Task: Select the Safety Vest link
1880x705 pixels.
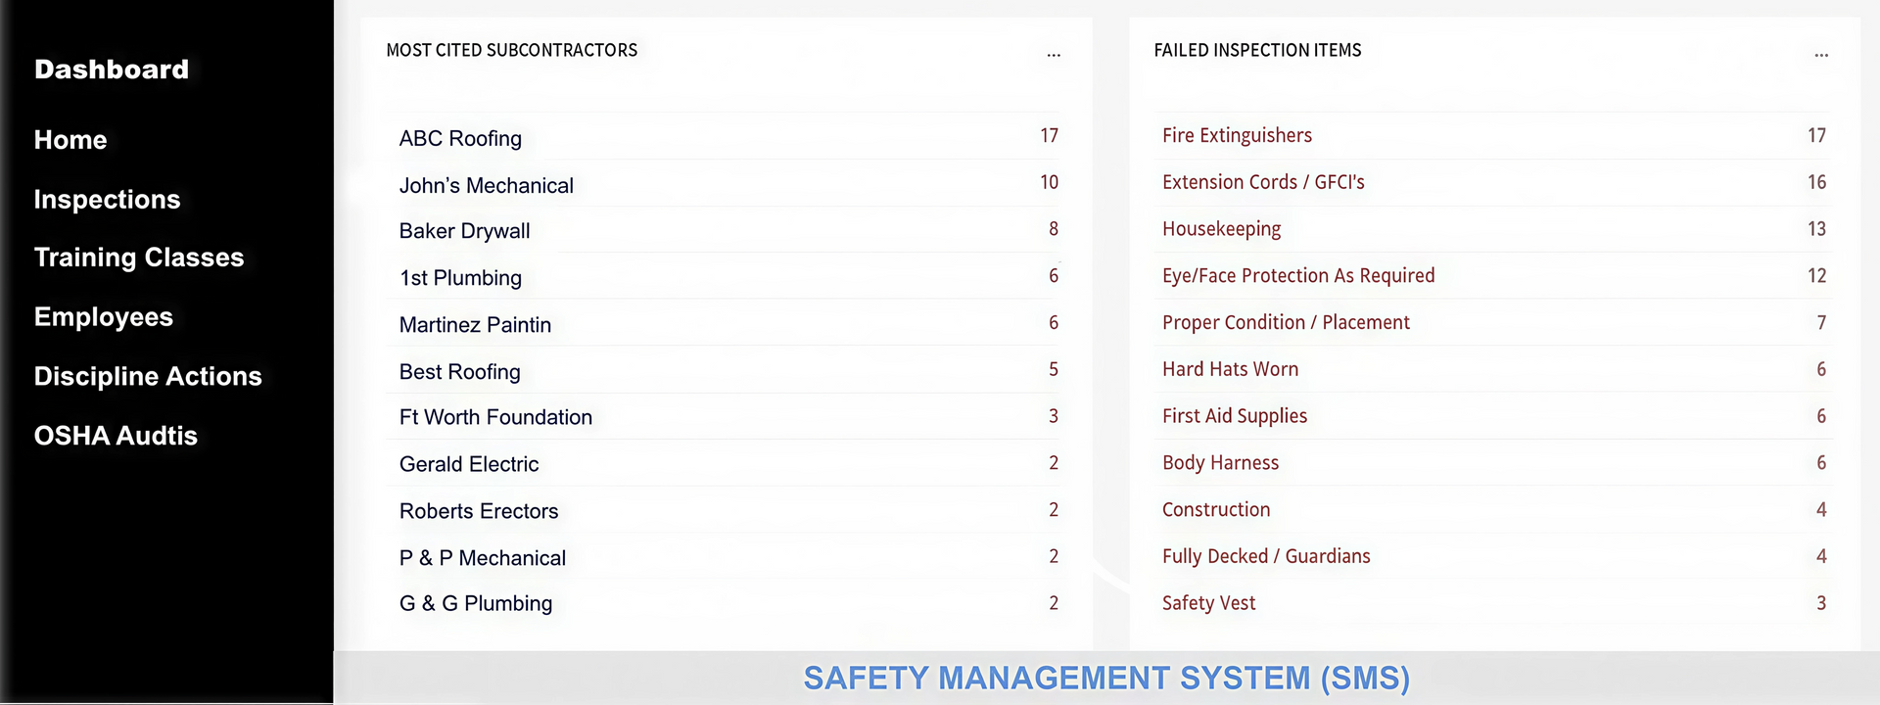Action: (1208, 603)
